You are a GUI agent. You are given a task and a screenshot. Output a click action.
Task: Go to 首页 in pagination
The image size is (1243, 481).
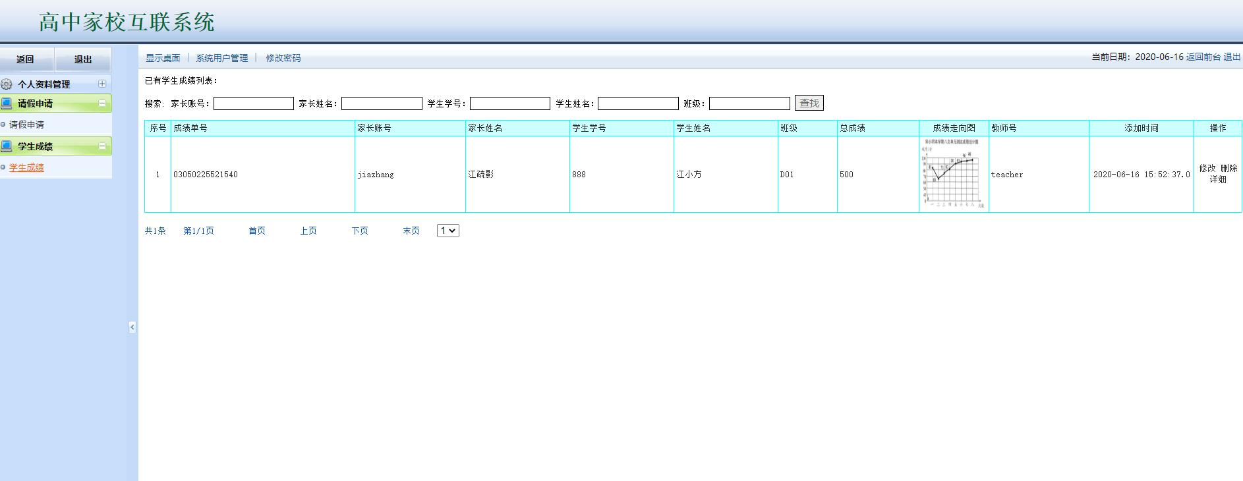coord(257,231)
